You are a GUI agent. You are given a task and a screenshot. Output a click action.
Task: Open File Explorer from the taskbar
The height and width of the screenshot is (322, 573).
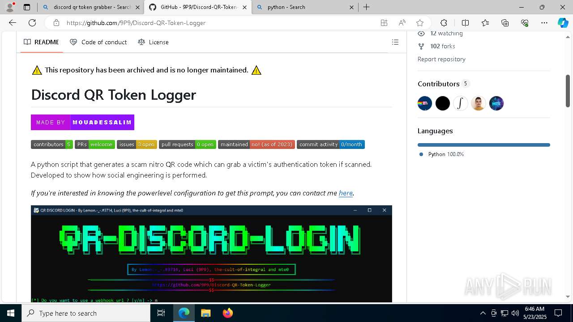[x=205, y=313]
